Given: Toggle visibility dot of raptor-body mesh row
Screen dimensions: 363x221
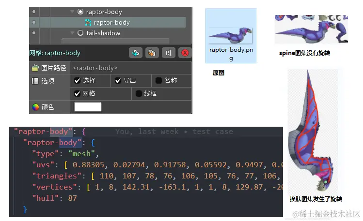Looking at the screenshot, I should tap(34, 22).
